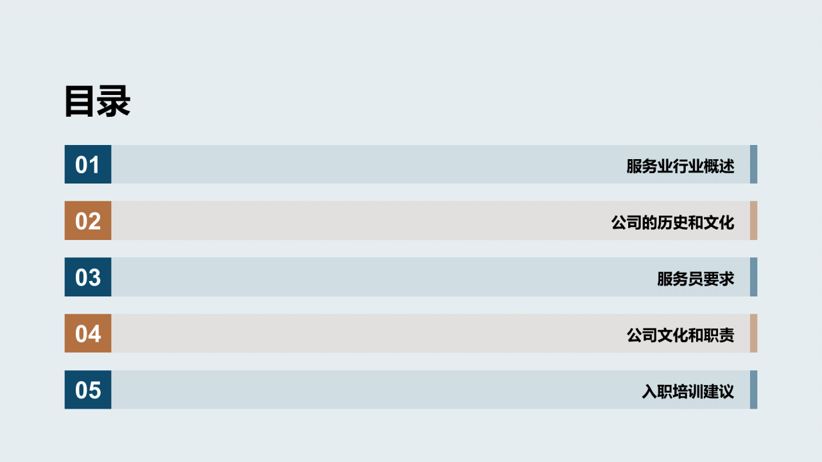Image resolution: width=822 pixels, height=462 pixels.
Task: Click the tan accent block beside 公司的历史和文化
Action: (x=754, y=221)
